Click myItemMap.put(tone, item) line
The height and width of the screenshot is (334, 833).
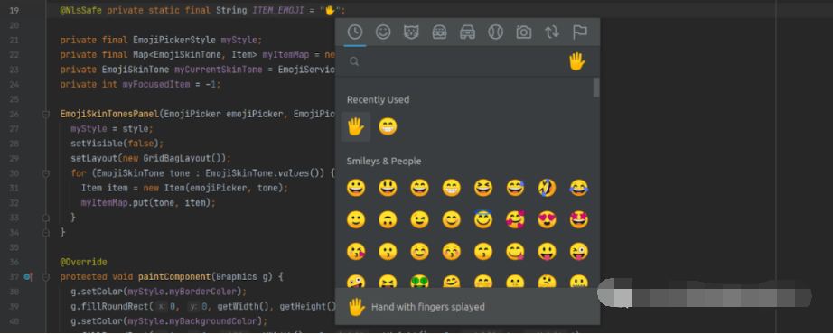coord(148,203)
